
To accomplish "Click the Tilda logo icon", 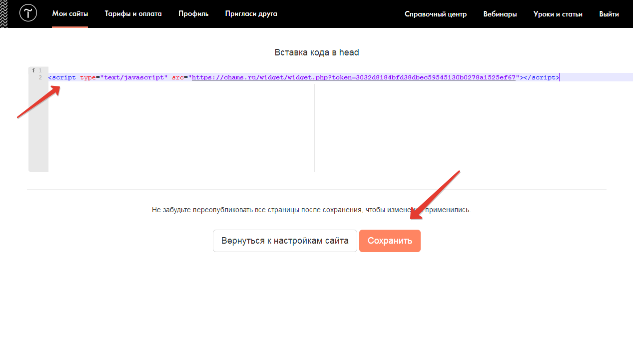I will [x=28, y=14].
